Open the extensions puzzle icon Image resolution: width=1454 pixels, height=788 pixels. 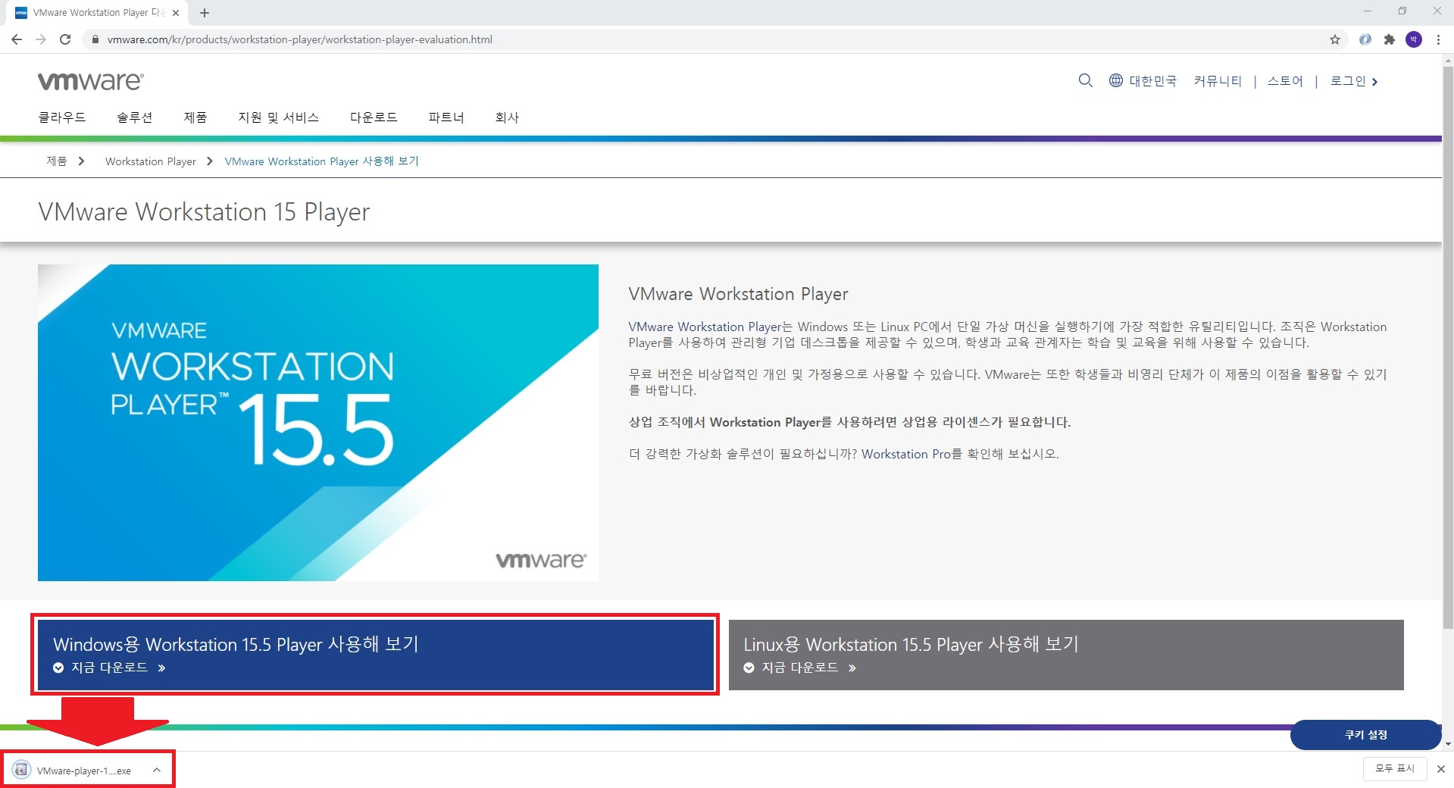click(x=1389, y=39)
